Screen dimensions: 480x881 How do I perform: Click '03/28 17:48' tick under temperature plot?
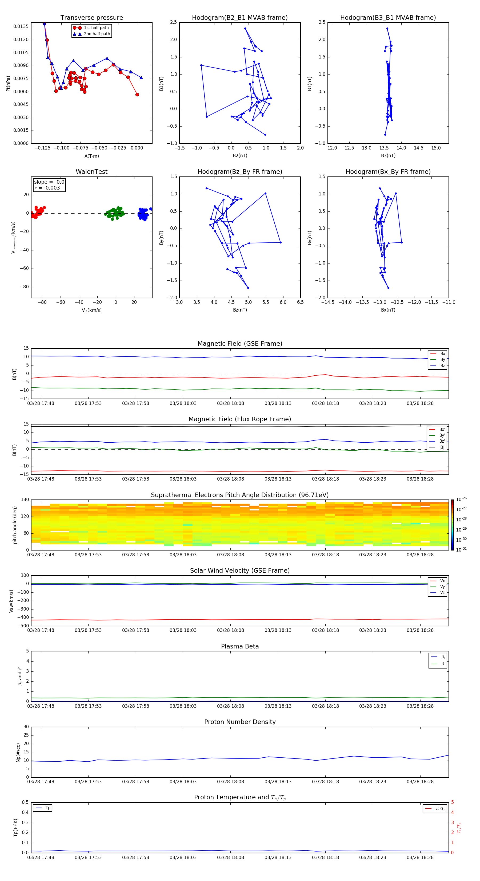[x=41, y=858]
